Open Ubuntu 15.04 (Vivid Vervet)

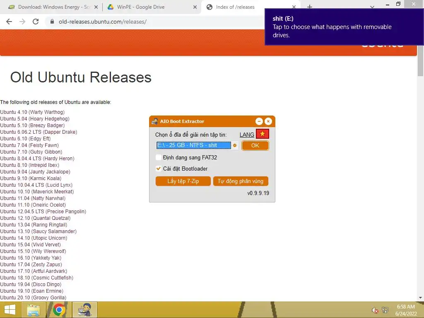pyautogui.click(x=30, y=244)
